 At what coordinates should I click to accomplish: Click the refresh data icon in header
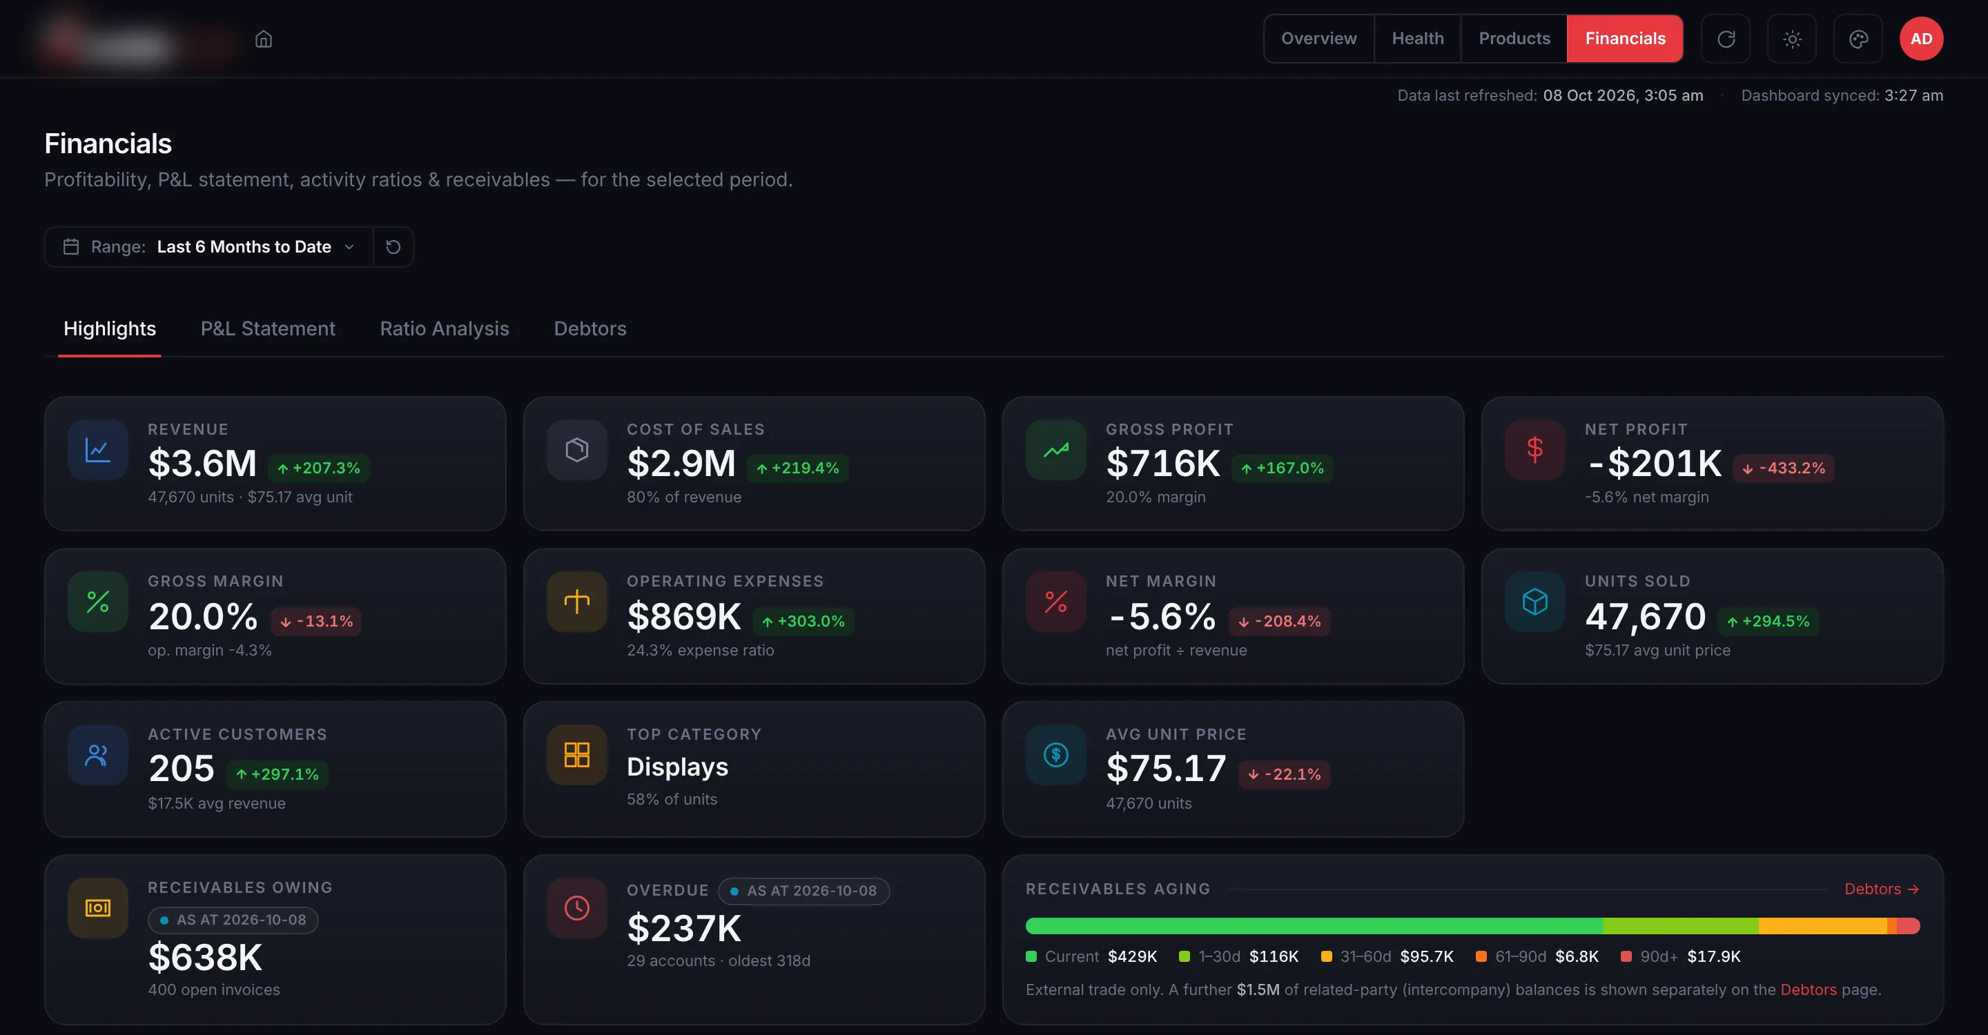point(1726,39)
